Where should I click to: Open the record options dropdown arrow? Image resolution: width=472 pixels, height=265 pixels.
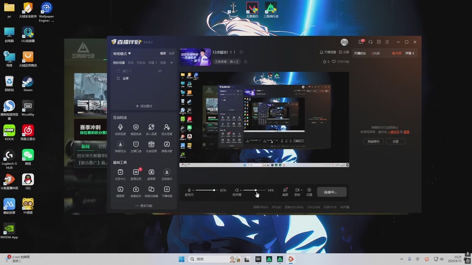coord(301,190)
